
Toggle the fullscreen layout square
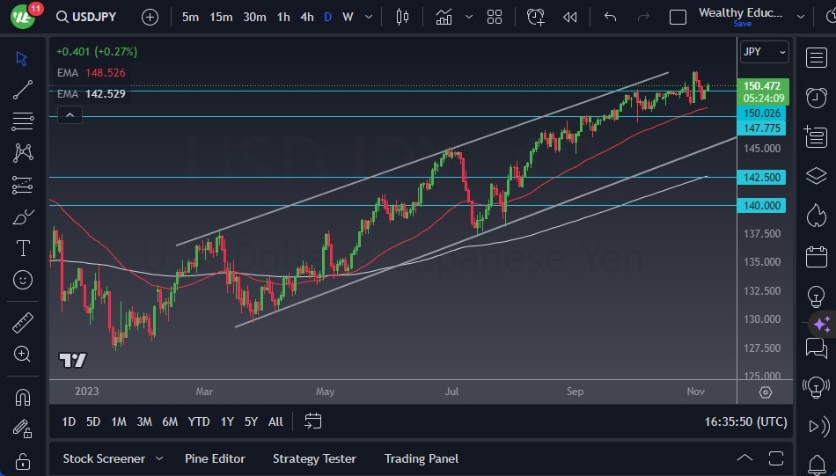pos(678,17)
